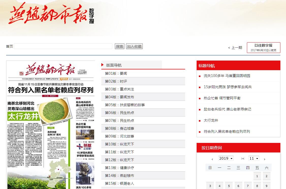286x189 pixels.
Task: Open the month 11 dropdown
Action: pos(253,158)
